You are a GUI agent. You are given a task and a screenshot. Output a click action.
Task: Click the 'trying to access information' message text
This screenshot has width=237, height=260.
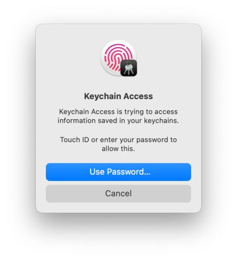tap(118, 116)
